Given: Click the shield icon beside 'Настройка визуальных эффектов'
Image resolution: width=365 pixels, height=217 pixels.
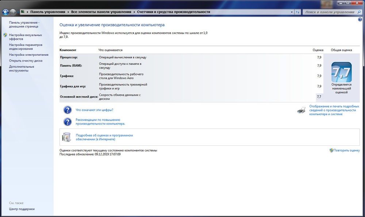Looking at the screenshot, I should pyautogui.click(x=5, y=35).
